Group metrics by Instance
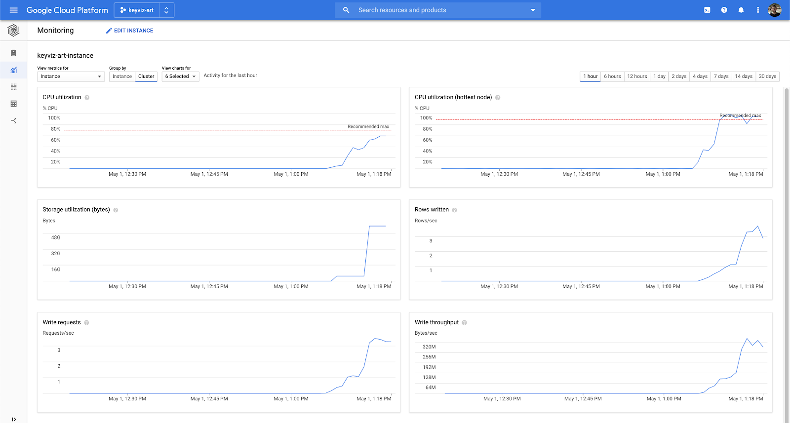The image size is (790, 423). pos(122,77)
